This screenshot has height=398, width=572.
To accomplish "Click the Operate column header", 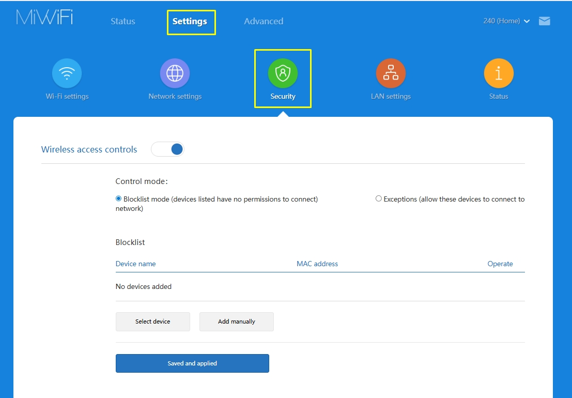I will [x=500, y=264].
